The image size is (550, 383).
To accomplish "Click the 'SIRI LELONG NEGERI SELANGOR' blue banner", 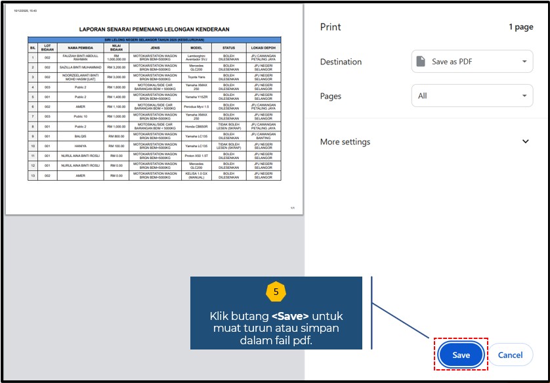I will coord(154,40).
